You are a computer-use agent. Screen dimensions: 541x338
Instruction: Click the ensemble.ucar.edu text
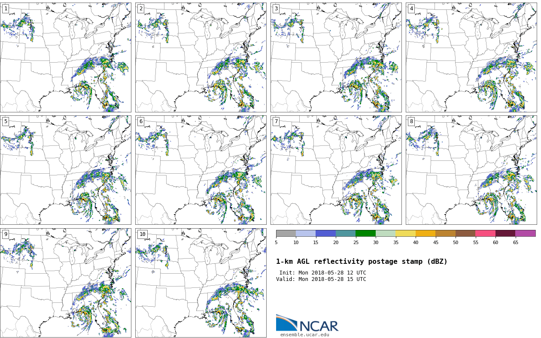coord(305,335)
